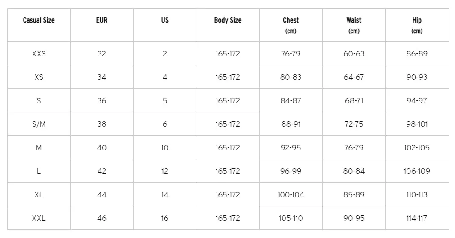Click EUR size 34 cell
The height and width of the screenshot is (238, 455).
pyautogui.click(x=101, y=77)
